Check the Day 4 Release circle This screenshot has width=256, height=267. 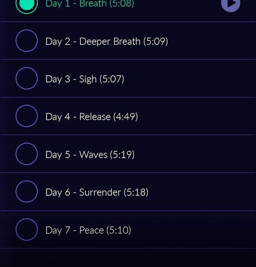point(26,116)
